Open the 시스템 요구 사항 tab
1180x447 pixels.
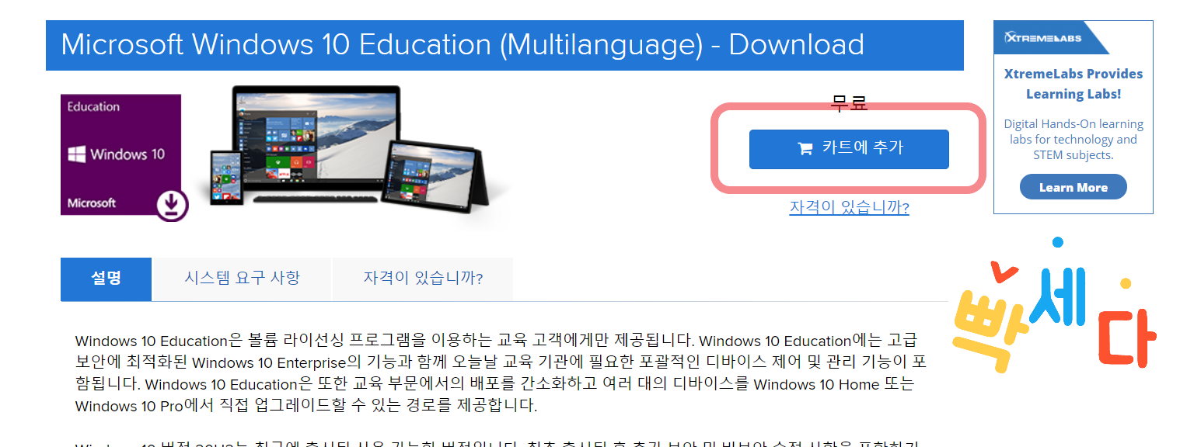coord(242,279)
